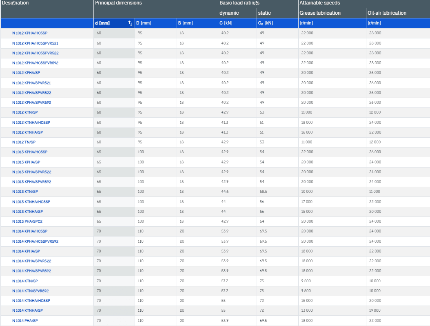Click the N 1013 KTNHA/SP bearing link

tap(27, 212)
